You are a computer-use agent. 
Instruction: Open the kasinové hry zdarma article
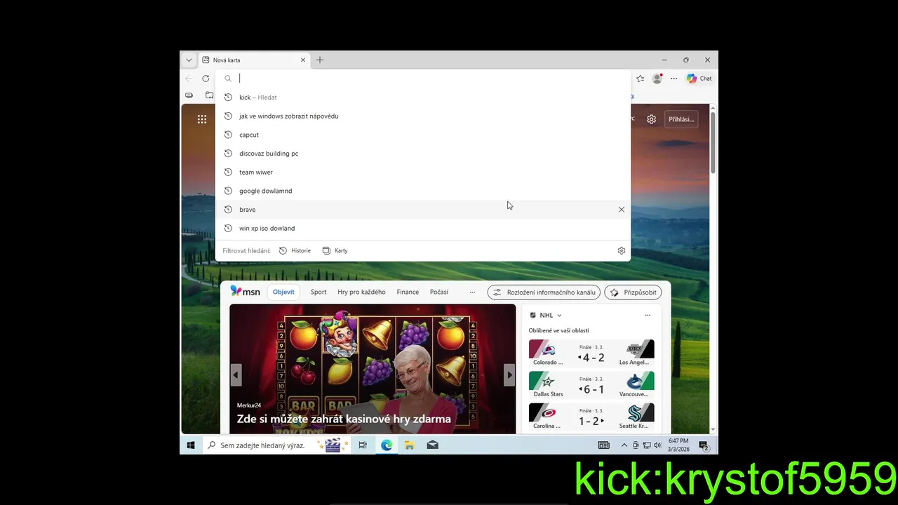(x=344, y=419)
